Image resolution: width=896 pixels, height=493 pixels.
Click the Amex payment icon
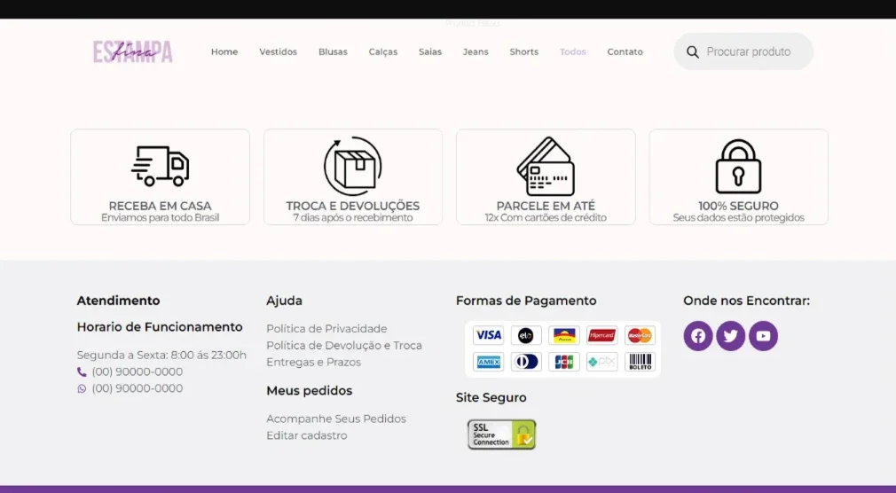point(489,362)
